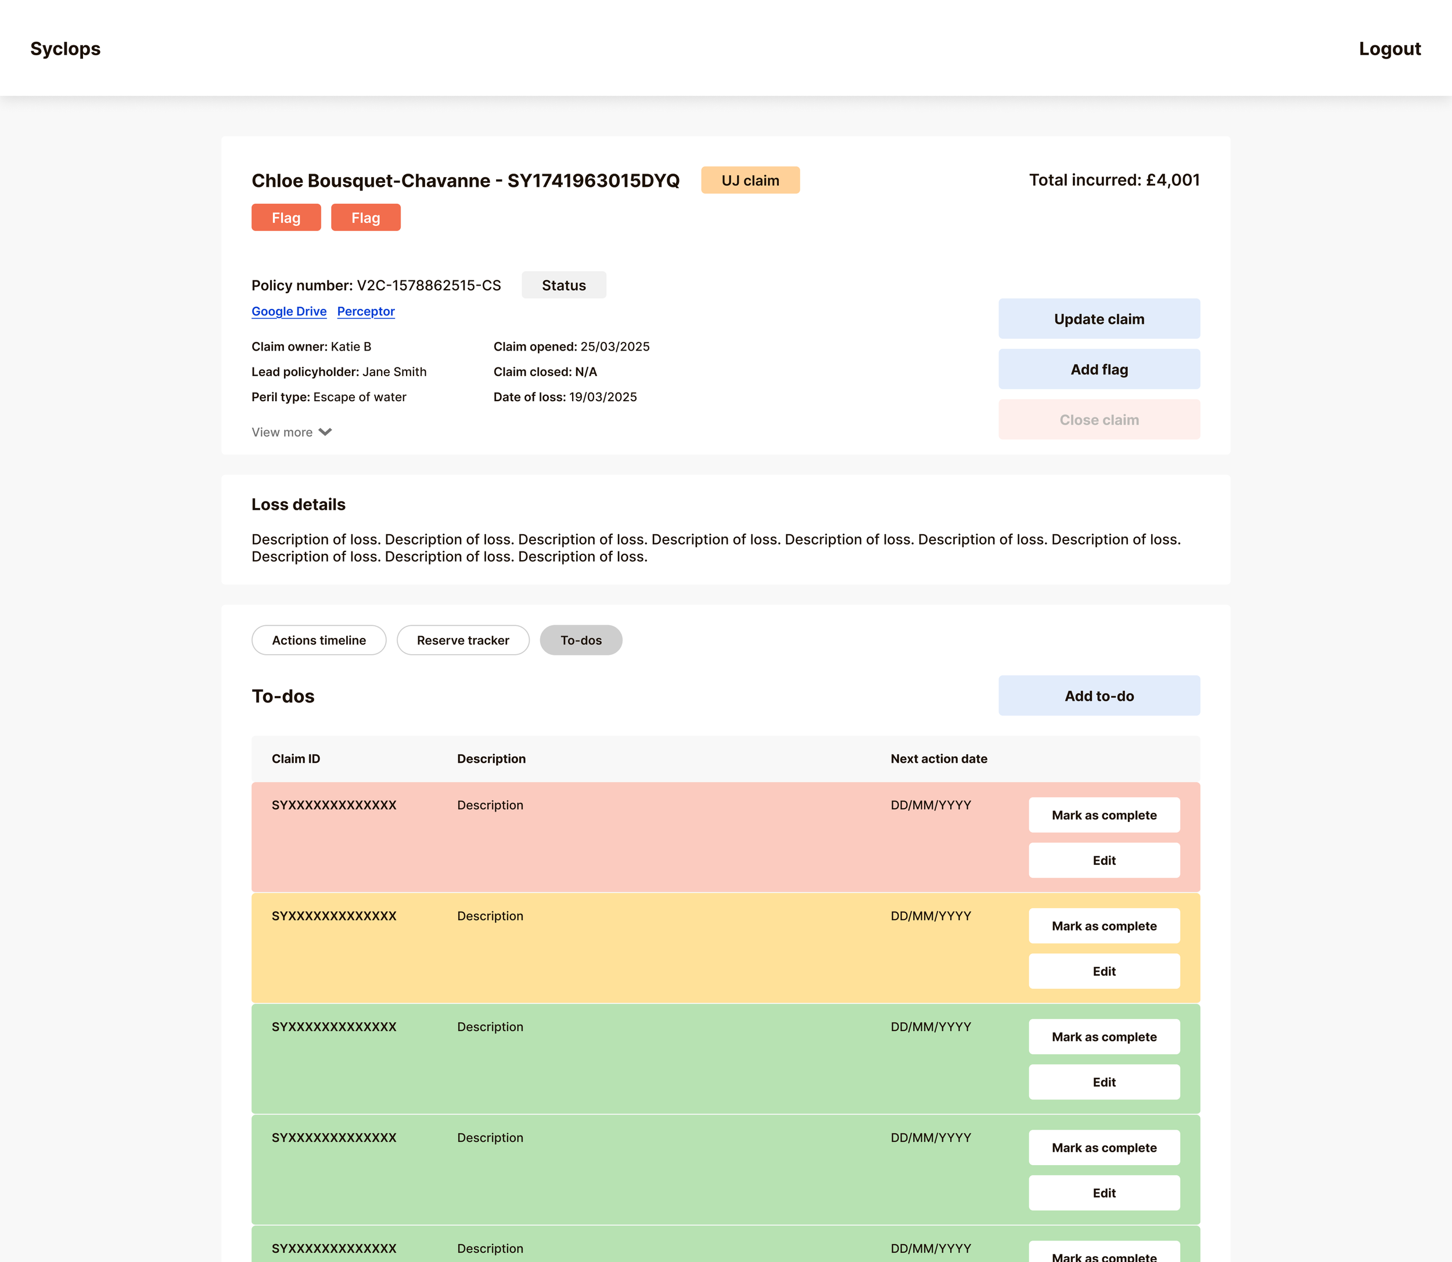The height and width of the screenshot is (1262, 1452).
Task: Click the Syclops logo text
Action: (x=66, y=49)
